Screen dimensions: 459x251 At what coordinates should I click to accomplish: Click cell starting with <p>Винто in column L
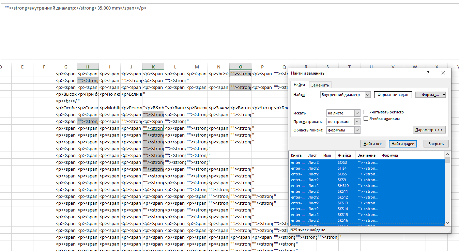click(x=175, y=108)
